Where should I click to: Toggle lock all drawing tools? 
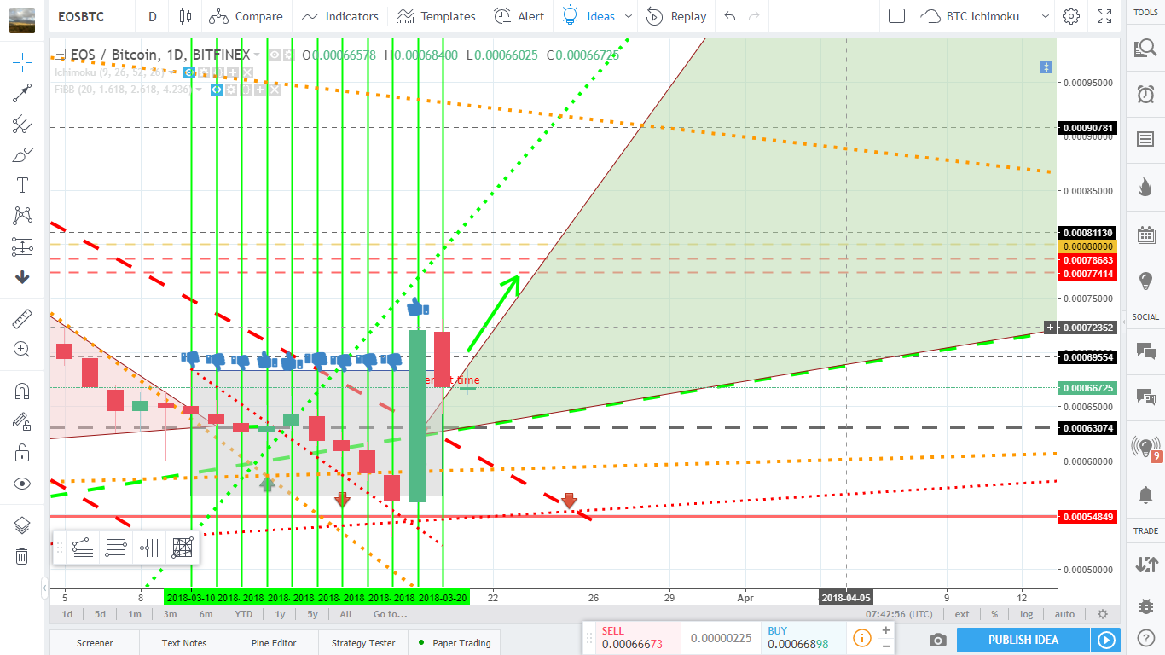pos(22,452)
